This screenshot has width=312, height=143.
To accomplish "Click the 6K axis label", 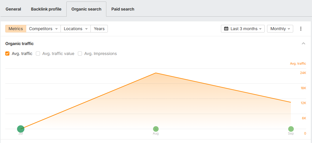I will (304, 118).
